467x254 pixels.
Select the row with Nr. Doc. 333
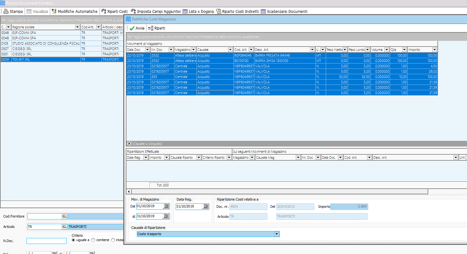click(x=282, y=77)
